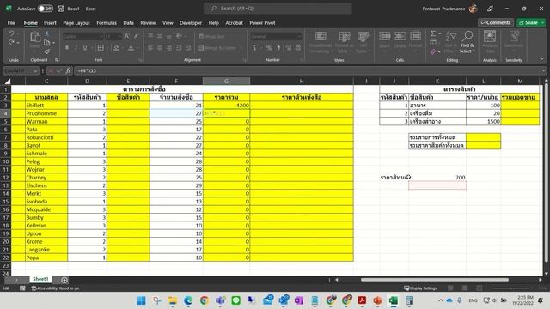Toggle Bold formatting

point(67,48)
